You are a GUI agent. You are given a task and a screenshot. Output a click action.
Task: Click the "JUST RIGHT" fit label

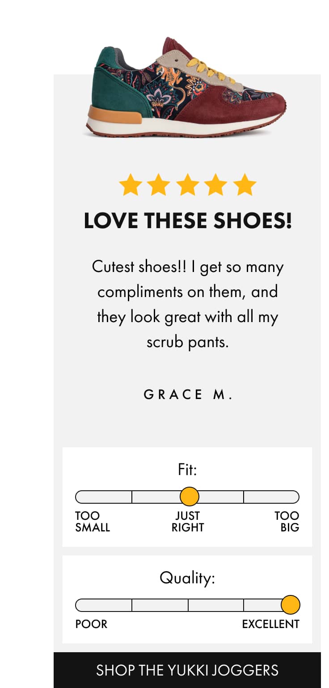(x=188, y=522)
